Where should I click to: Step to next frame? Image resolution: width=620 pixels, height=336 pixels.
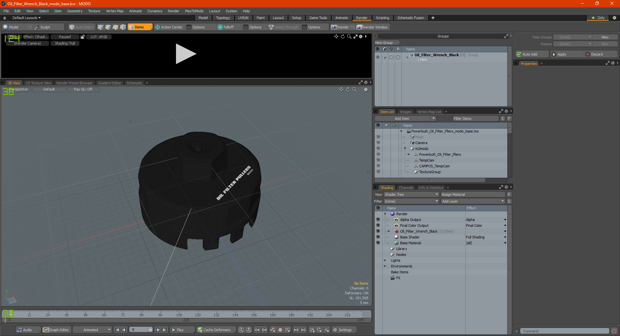157,330
